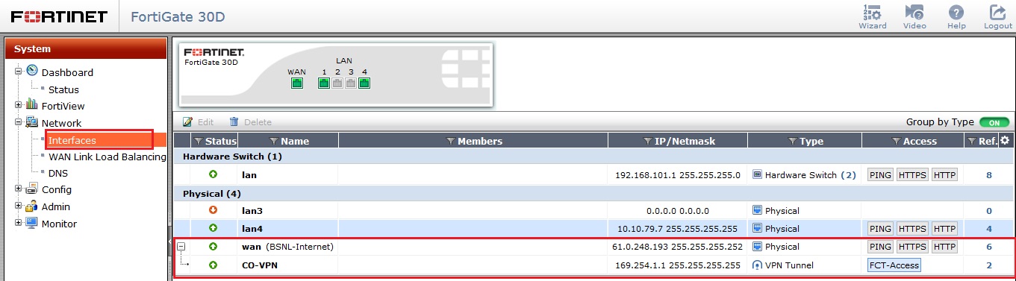Viewport: 1016px width, 281px height.
Task: Open DNS under Network
Action: 58,173
